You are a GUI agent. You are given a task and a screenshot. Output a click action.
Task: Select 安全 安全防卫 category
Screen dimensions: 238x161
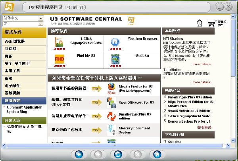tap(24, 64)
